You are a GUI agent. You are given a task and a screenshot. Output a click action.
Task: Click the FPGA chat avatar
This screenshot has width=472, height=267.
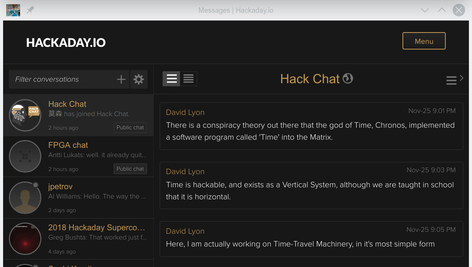[25, 156]
